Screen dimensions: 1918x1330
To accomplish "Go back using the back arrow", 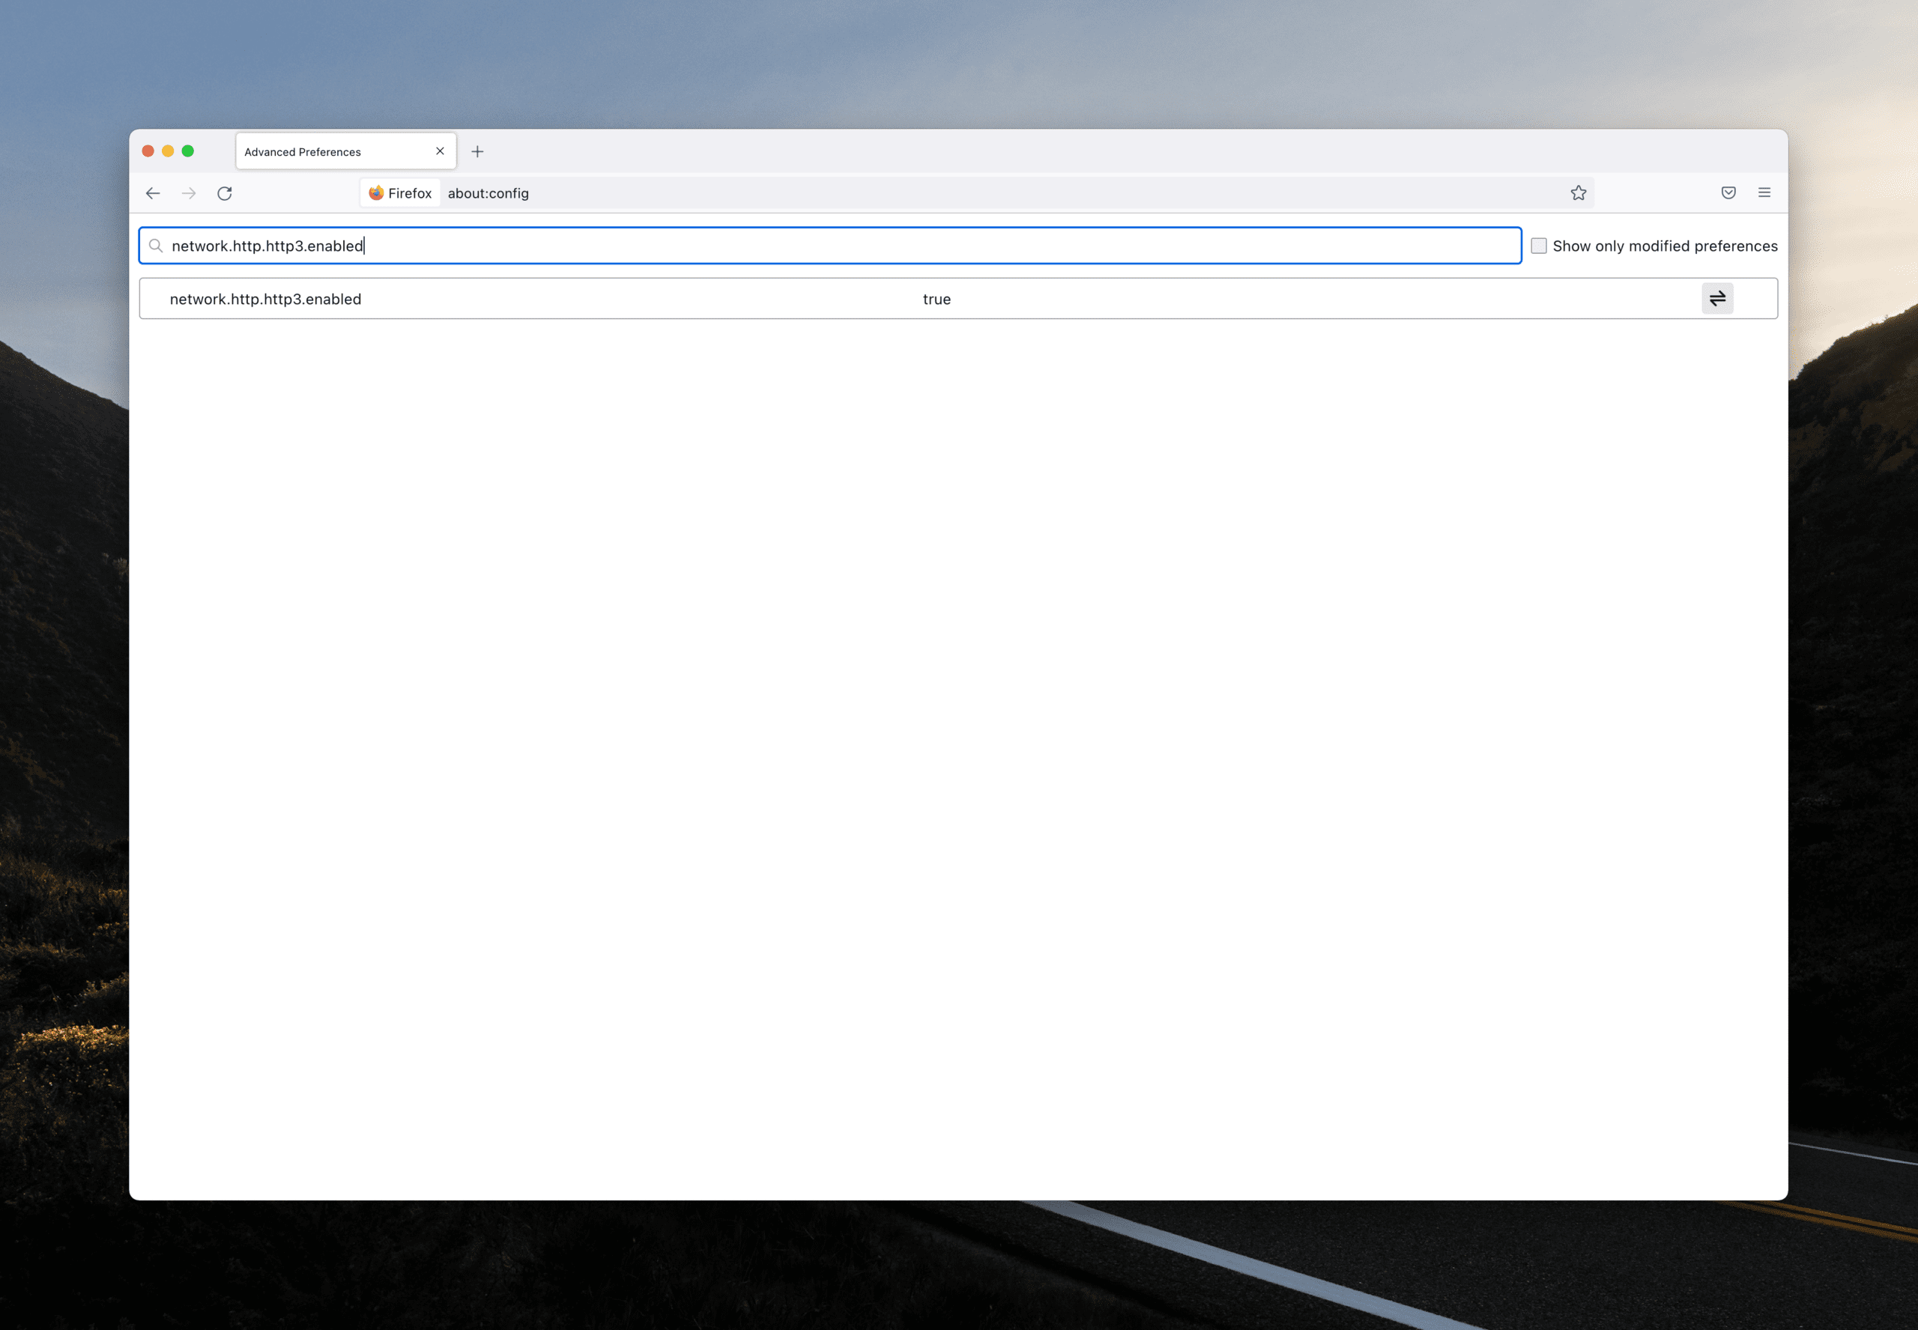I will (x=153, y=193).
